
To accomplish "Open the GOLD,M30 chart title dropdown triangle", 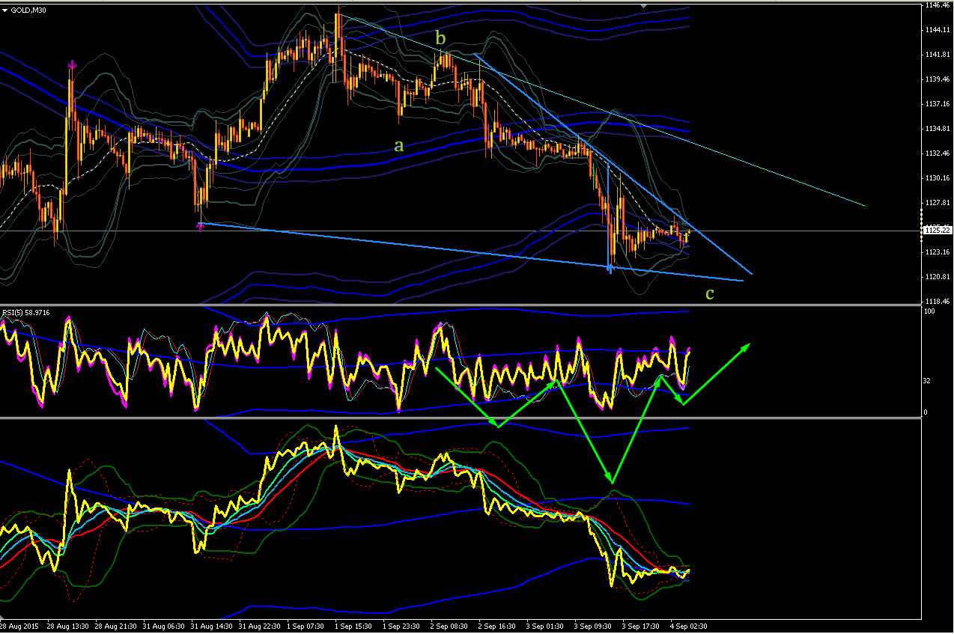I will pos(4,10).
